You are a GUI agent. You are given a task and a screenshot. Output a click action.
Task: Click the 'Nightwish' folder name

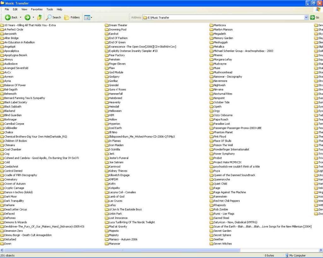(220, 85)
